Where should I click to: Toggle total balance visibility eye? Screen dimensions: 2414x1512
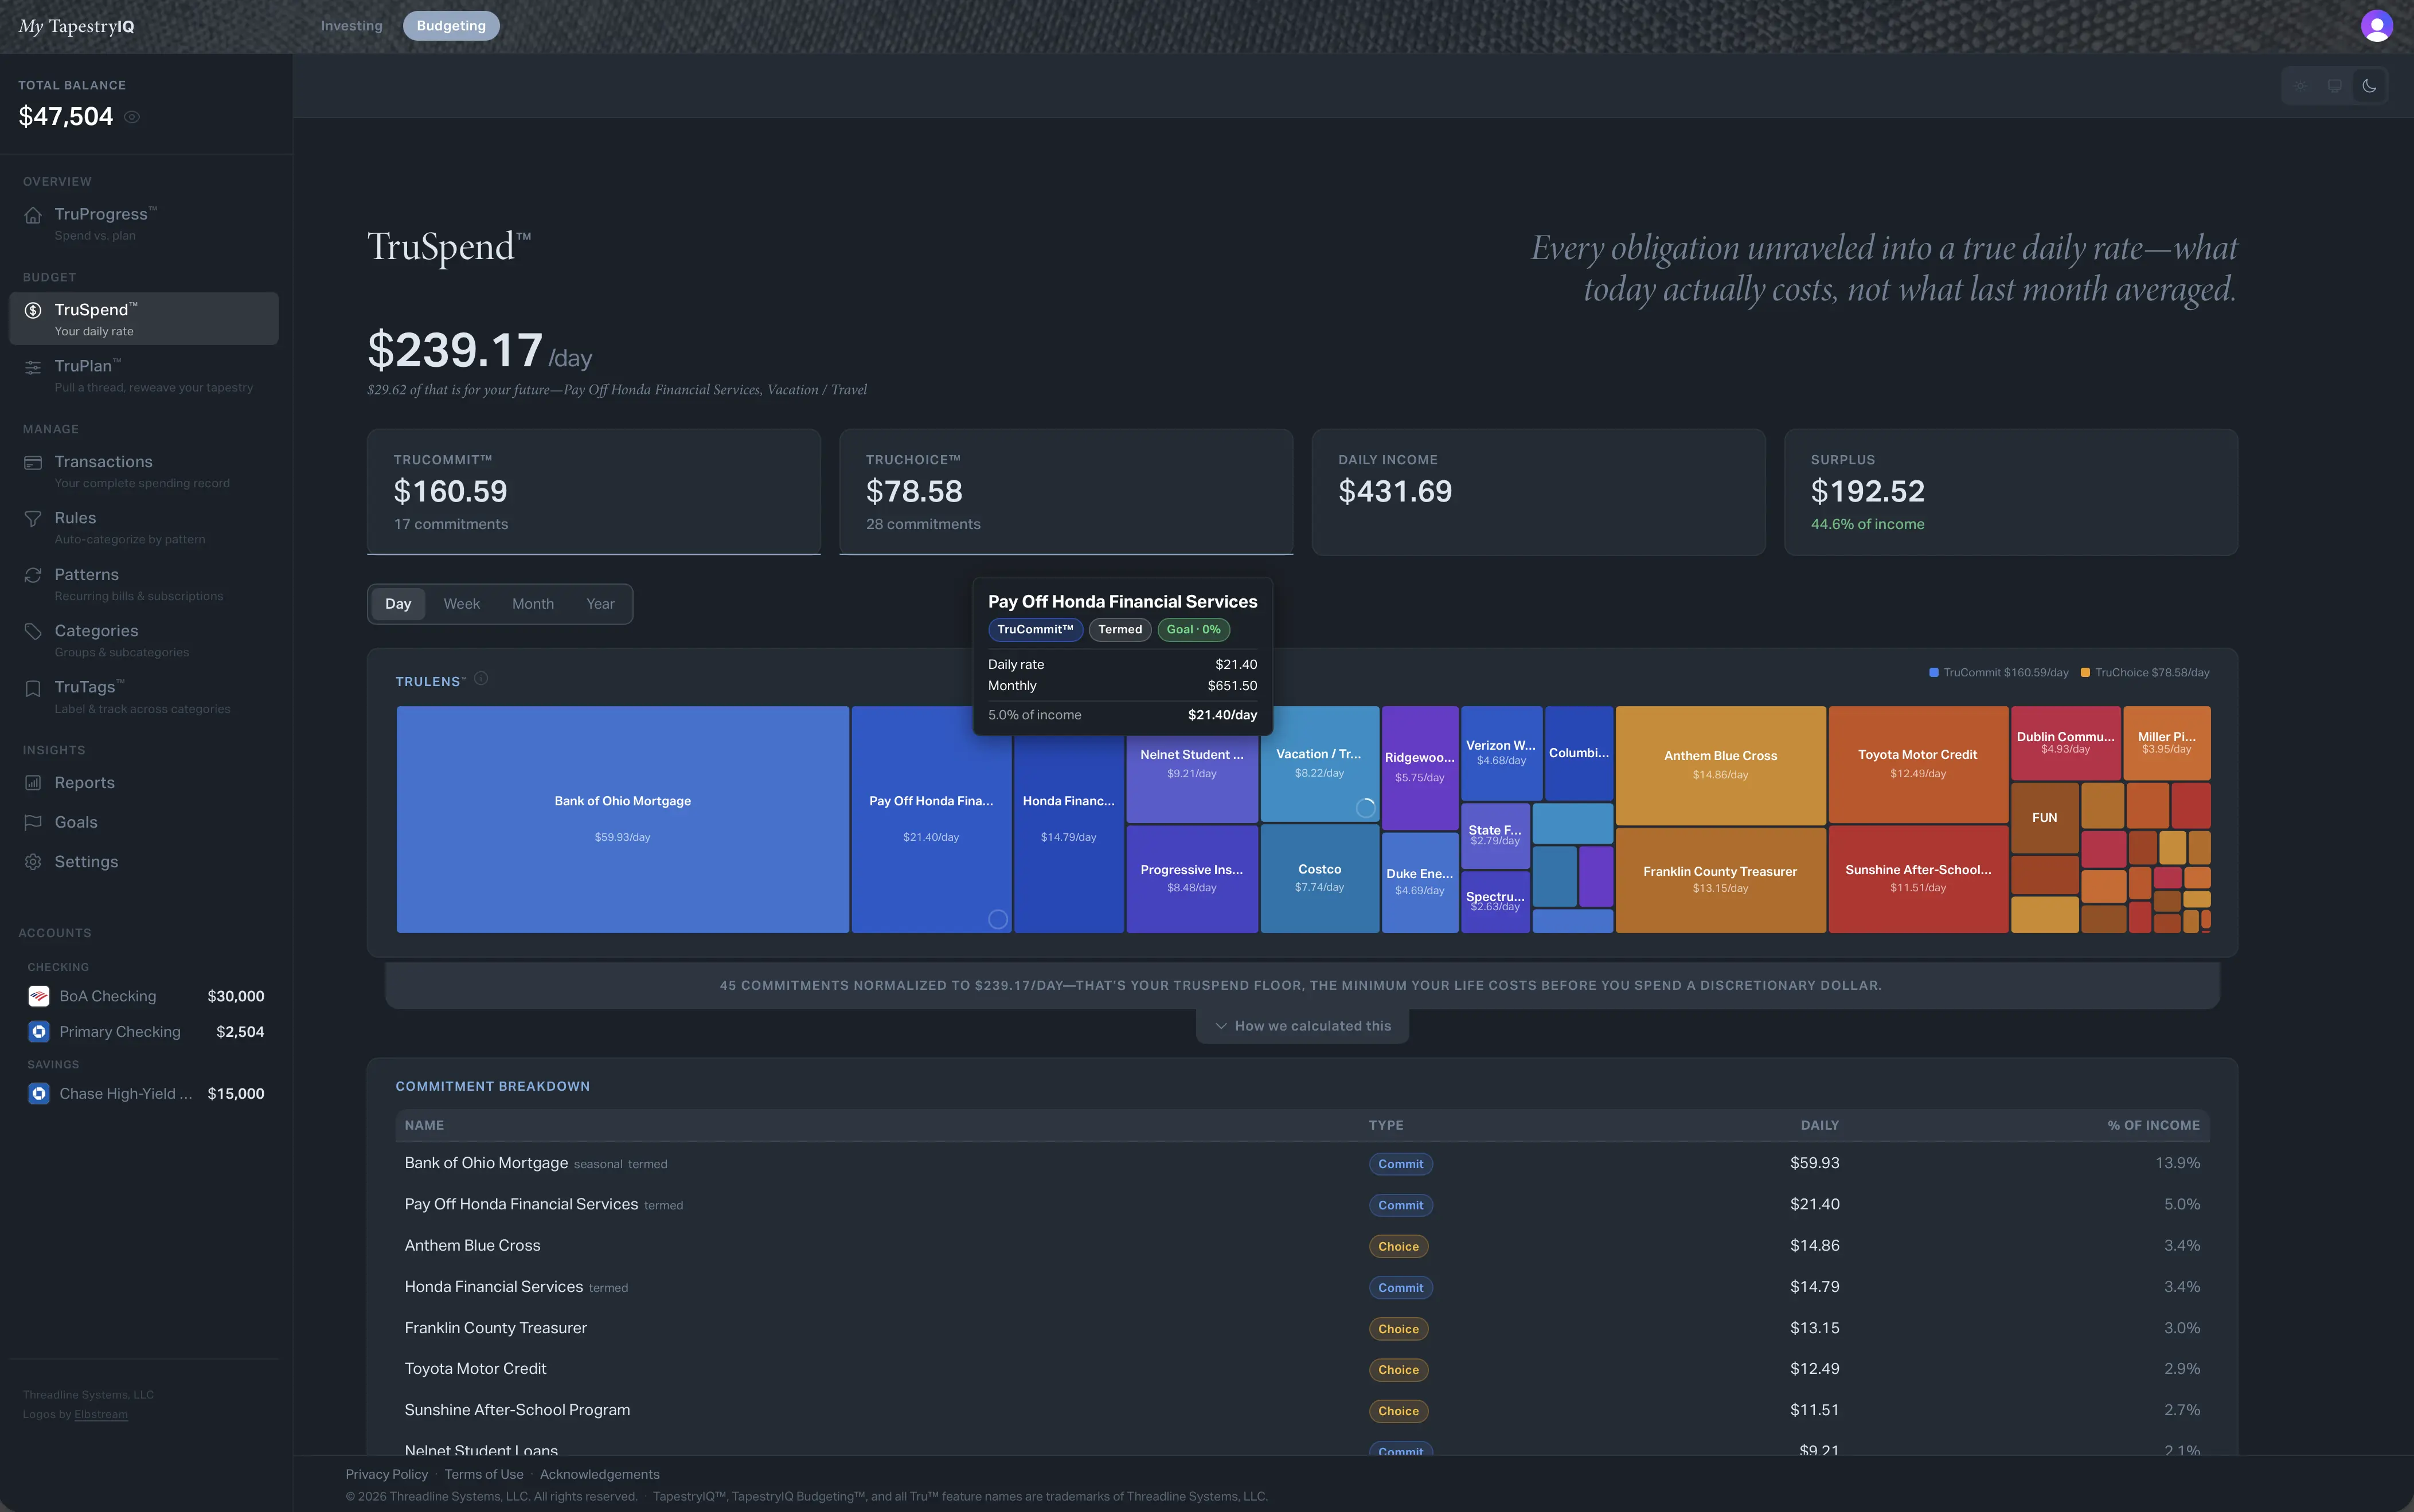point(132,117)
